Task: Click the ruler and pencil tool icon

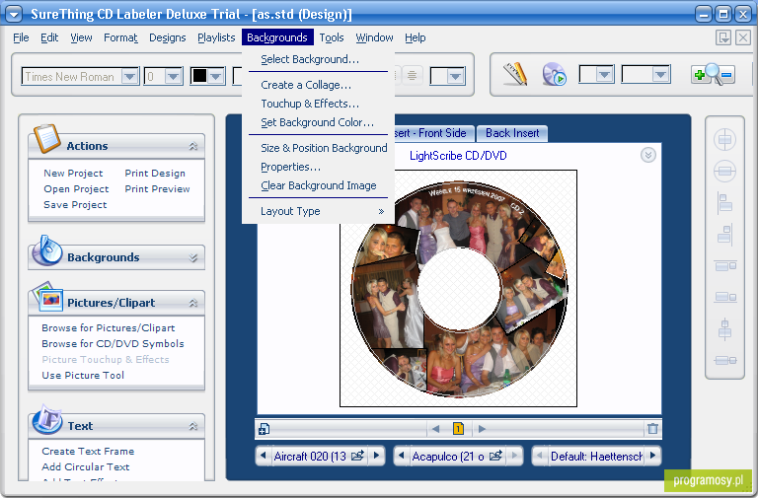Action: coord(515,74)
